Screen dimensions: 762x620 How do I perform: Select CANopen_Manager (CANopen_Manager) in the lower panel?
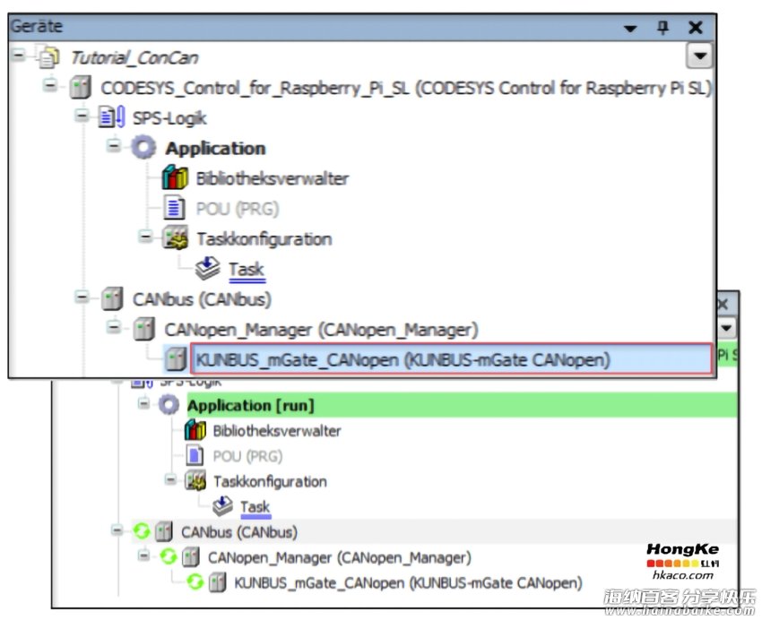pos(339,557)
